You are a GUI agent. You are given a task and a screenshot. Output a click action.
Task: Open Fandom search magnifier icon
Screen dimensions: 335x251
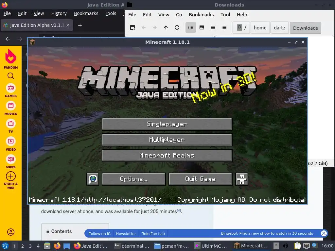[11, 76]
